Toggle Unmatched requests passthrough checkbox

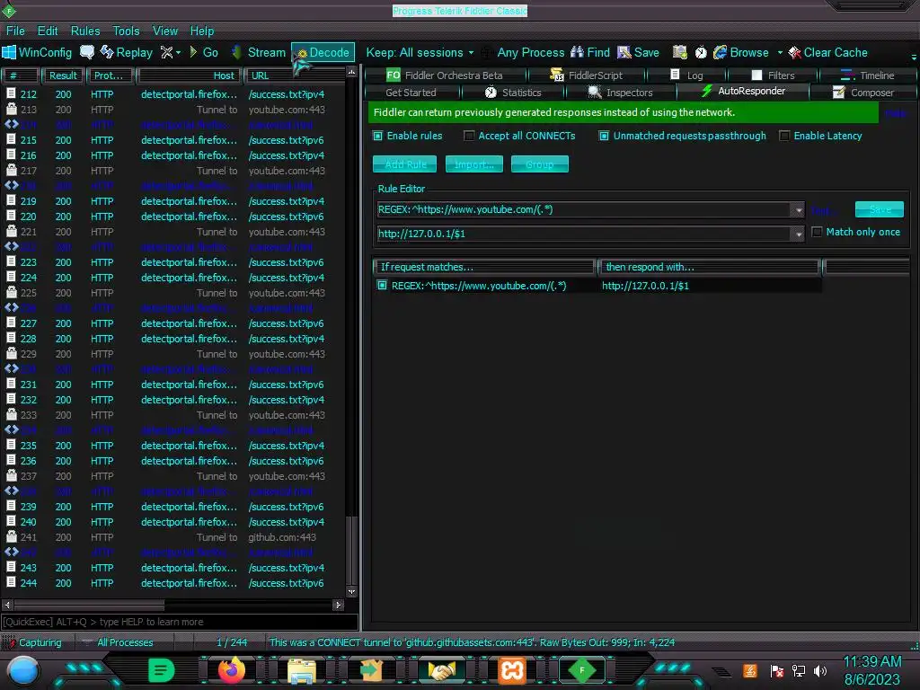604,137
